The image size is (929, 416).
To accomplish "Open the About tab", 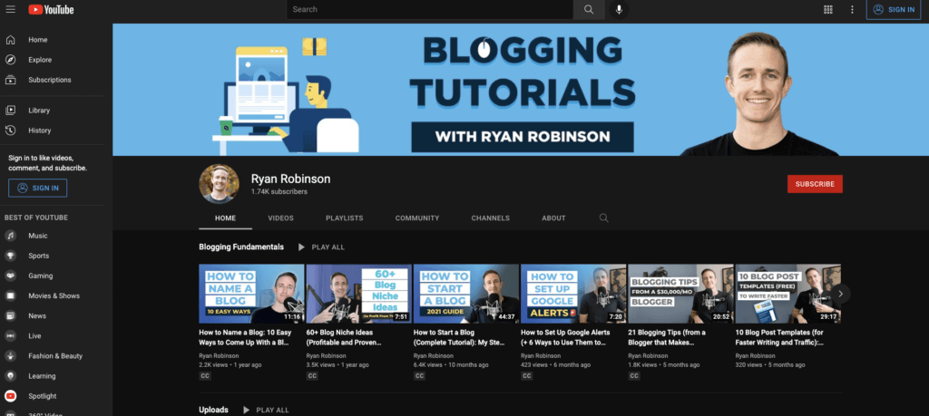I will pos(553,218).
